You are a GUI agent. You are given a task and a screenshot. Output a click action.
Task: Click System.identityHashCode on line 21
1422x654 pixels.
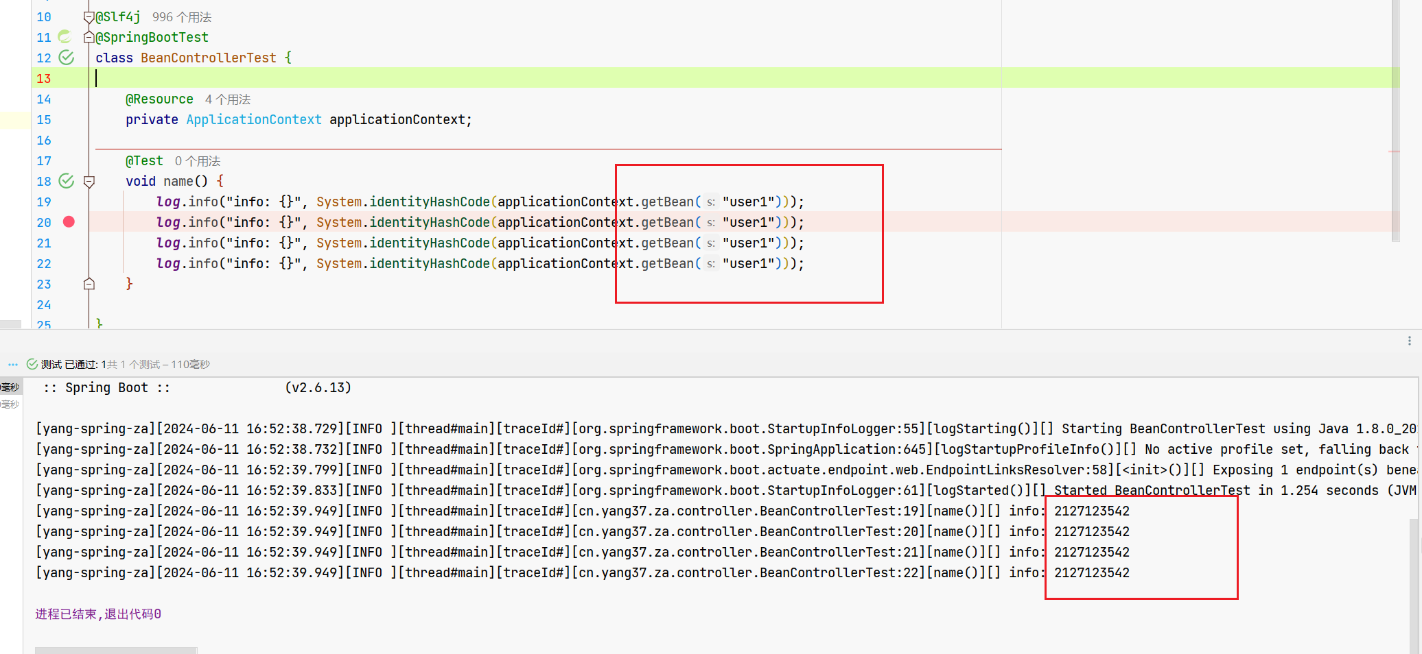(403, 243)
